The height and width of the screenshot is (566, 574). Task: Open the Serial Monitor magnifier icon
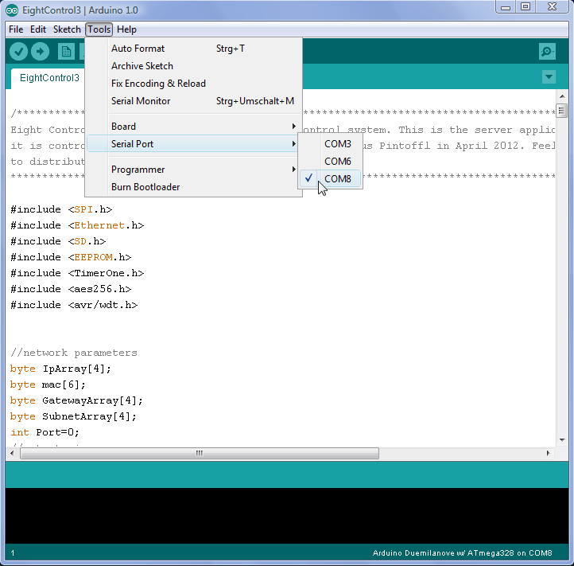(x=547, y=51)
